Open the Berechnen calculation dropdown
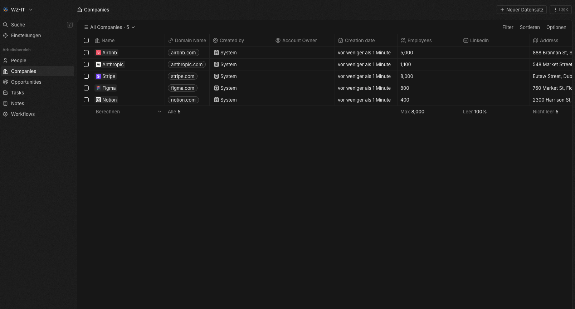This screenshot has width=575, height=309. point(128,112)
